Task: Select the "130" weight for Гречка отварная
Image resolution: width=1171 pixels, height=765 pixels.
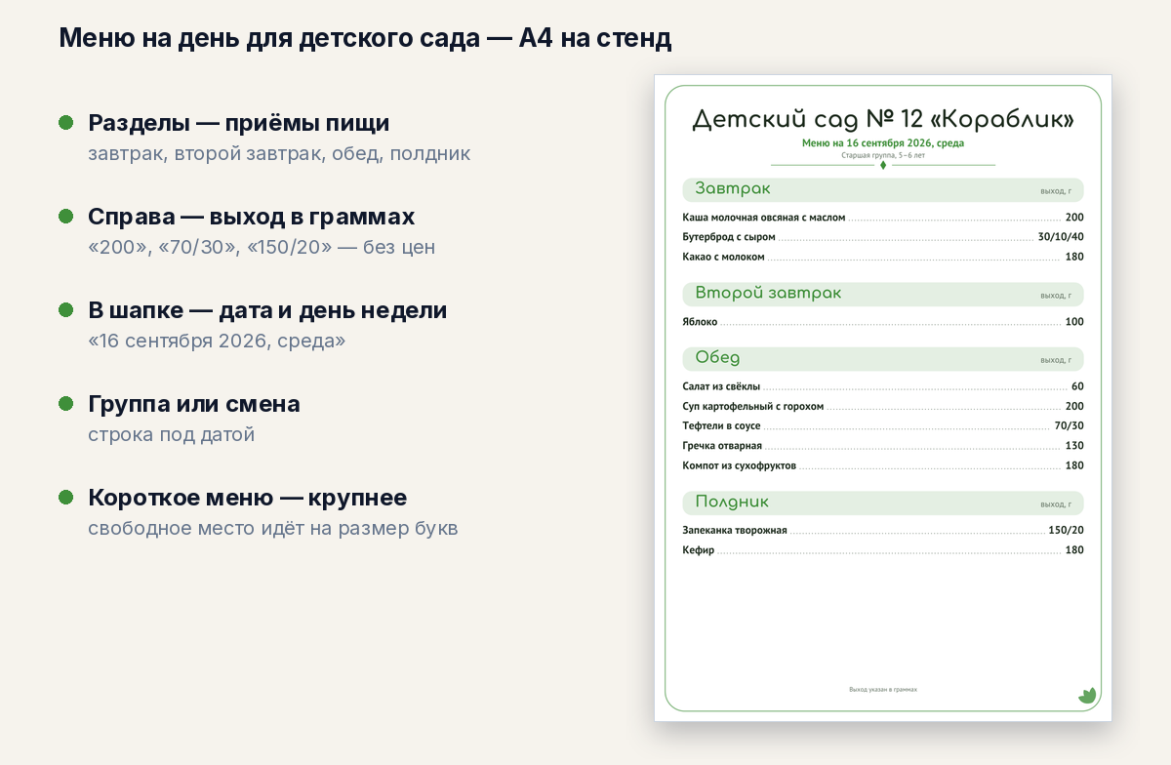Action: (x=1074, y=446)
